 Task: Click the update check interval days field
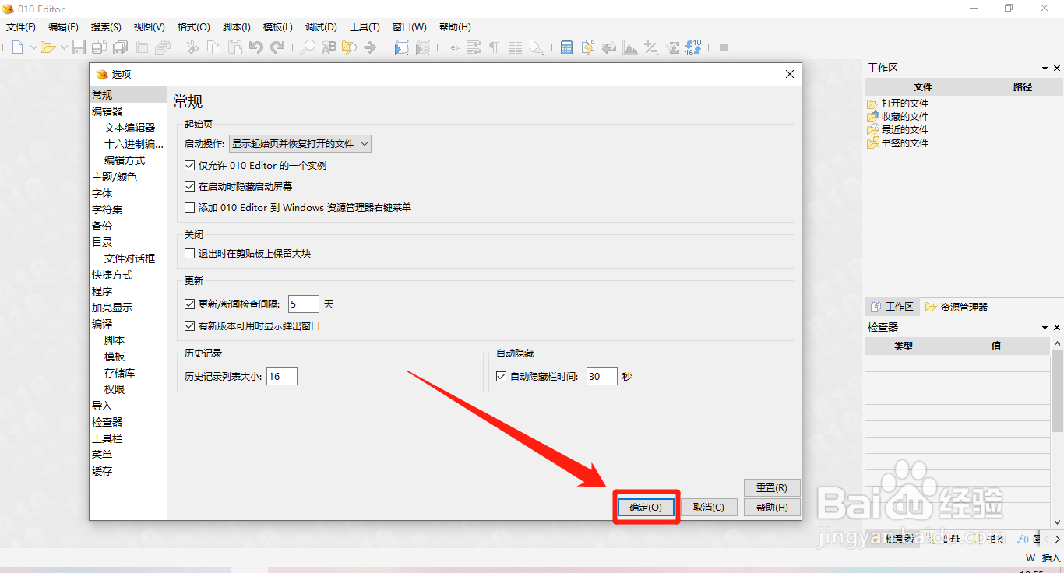(304, 304)
